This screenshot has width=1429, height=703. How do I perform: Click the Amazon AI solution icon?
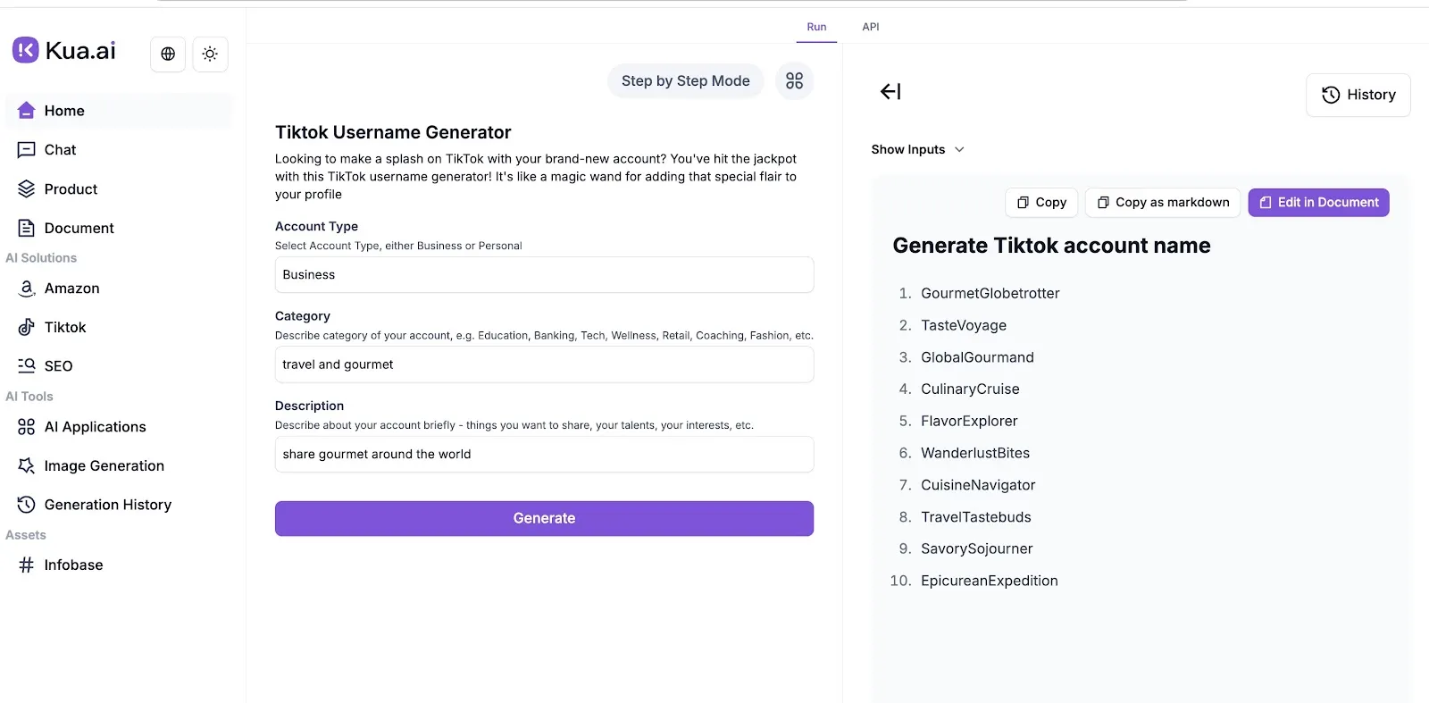[x=26, y=288]
